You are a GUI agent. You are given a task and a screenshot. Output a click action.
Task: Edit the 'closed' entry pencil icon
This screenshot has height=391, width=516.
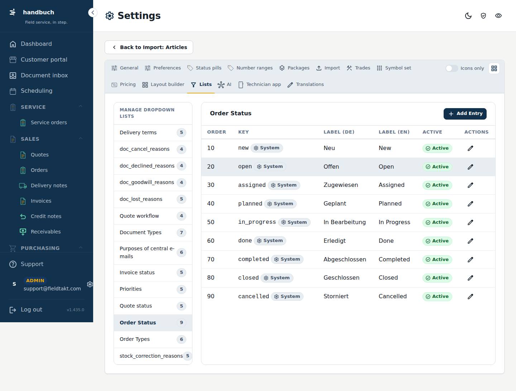pos(470,278)
